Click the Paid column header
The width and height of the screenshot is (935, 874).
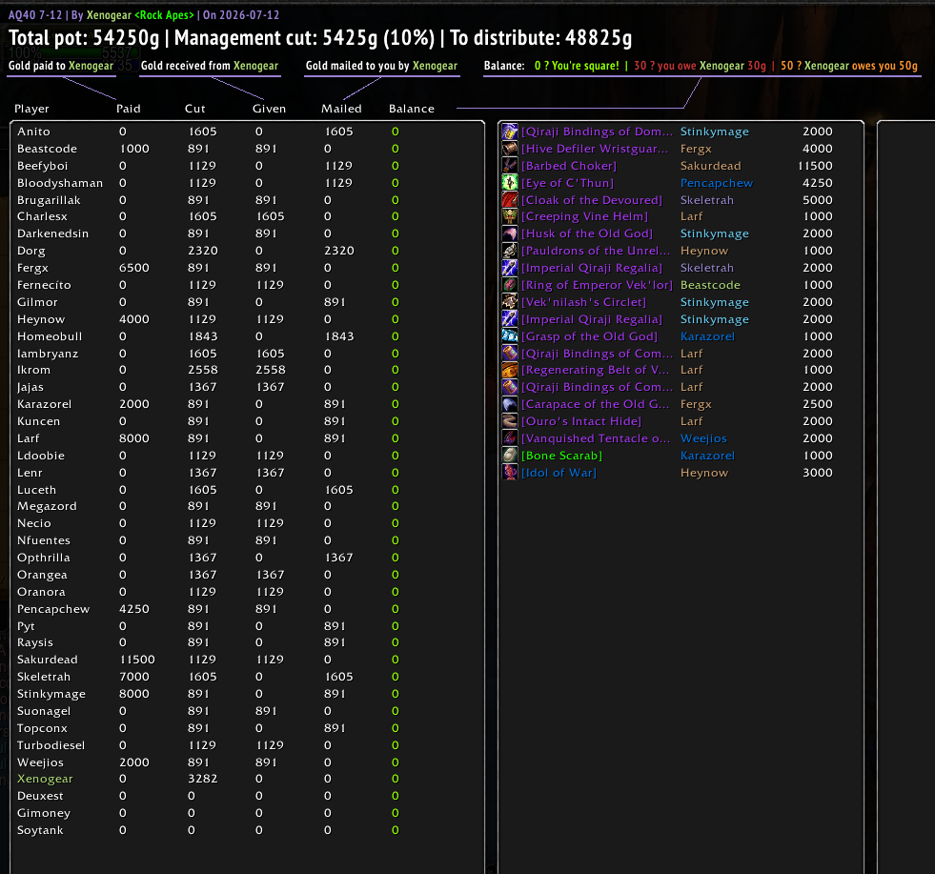coord(129,109)
